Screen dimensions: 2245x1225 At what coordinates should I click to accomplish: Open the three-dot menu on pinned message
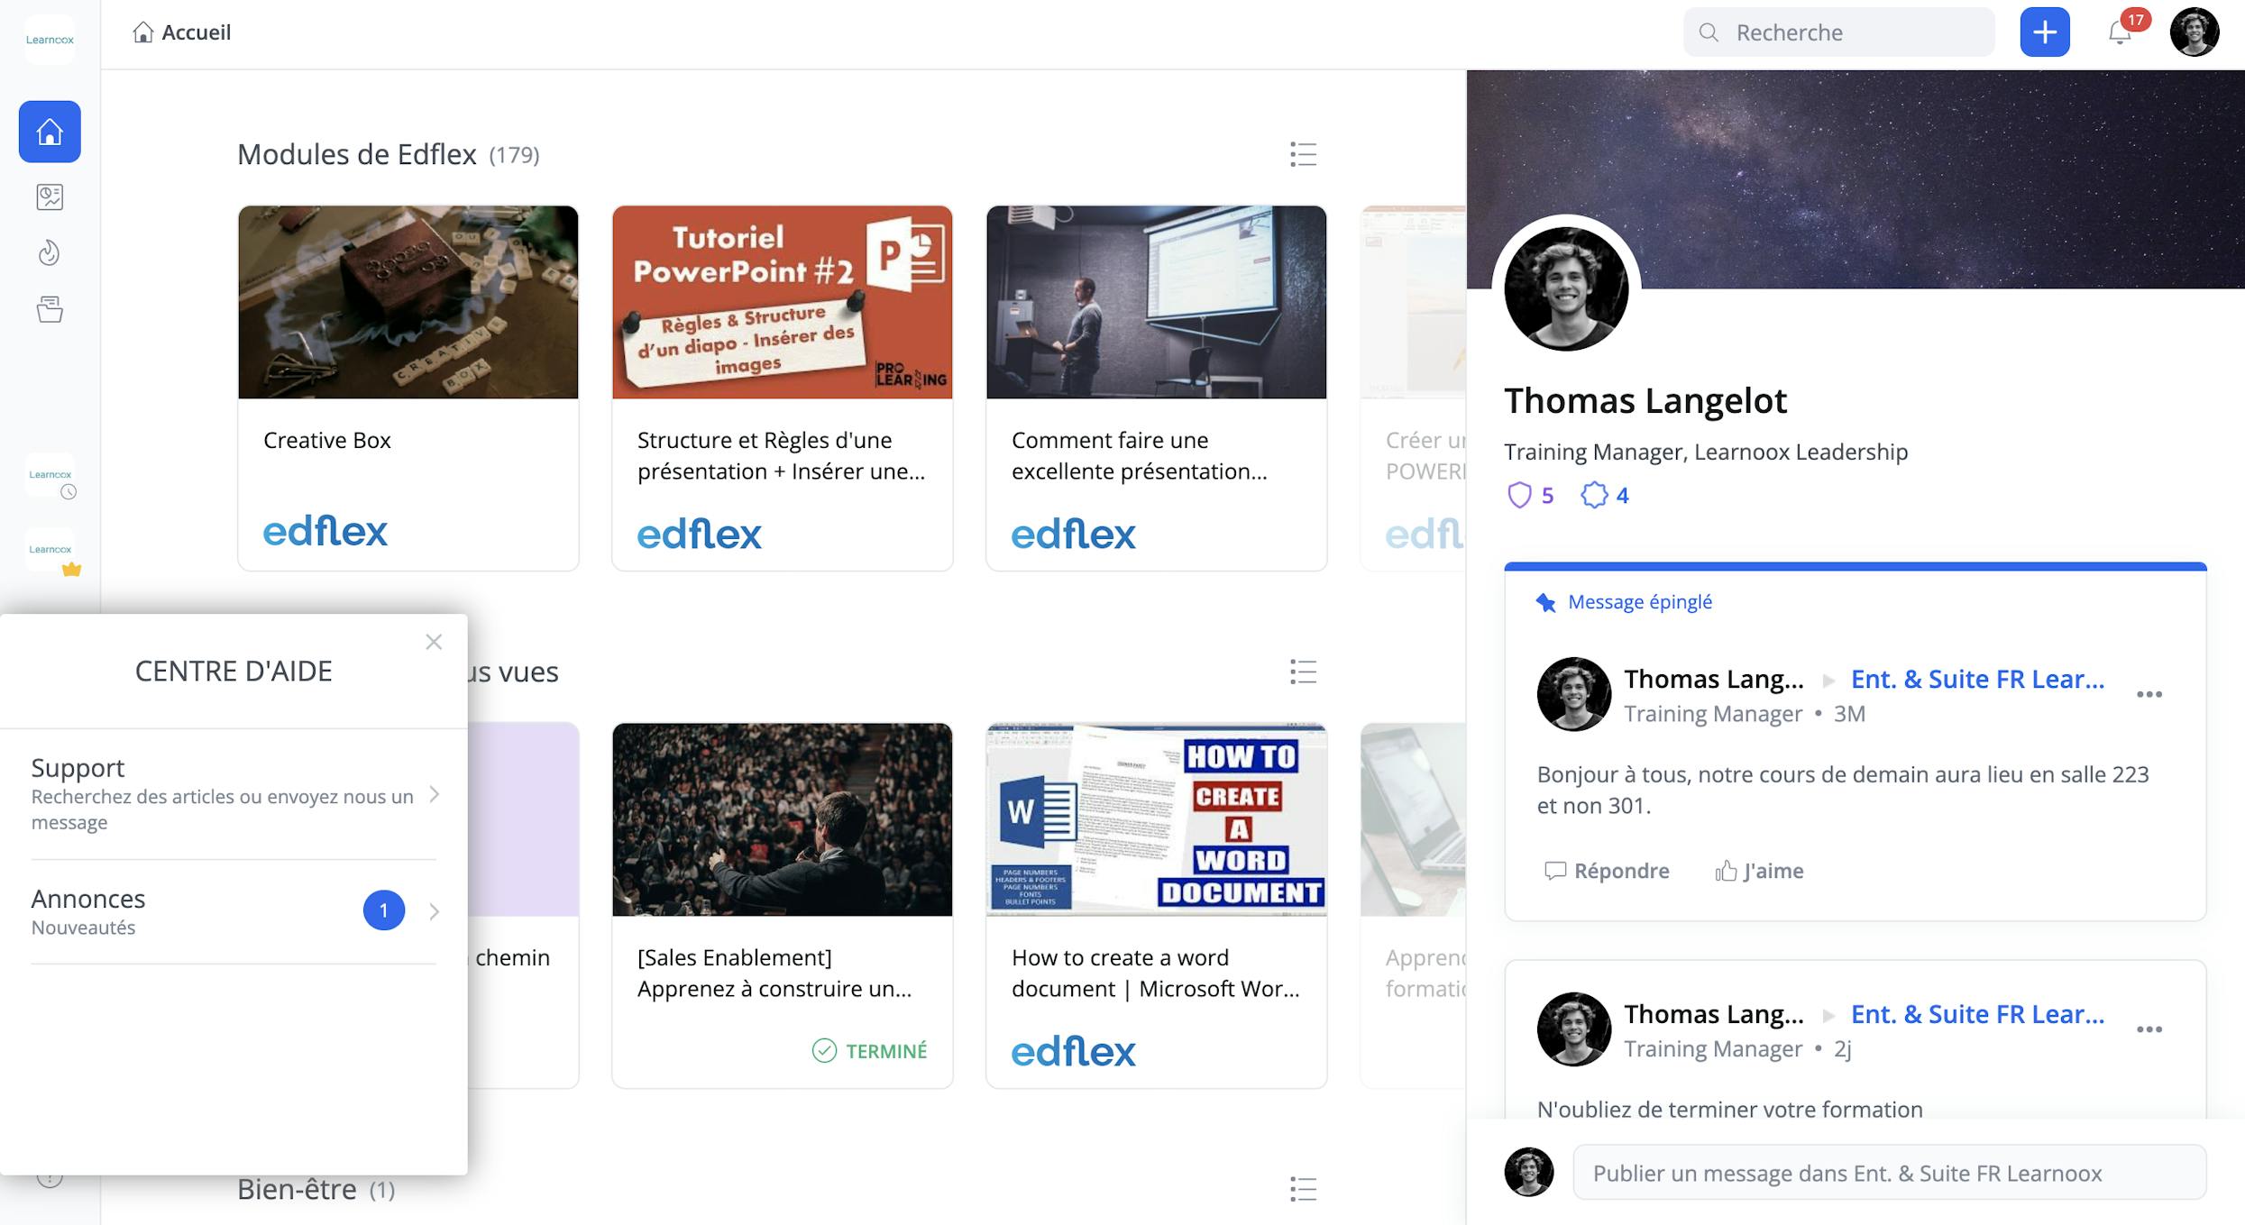[2149, 694]
